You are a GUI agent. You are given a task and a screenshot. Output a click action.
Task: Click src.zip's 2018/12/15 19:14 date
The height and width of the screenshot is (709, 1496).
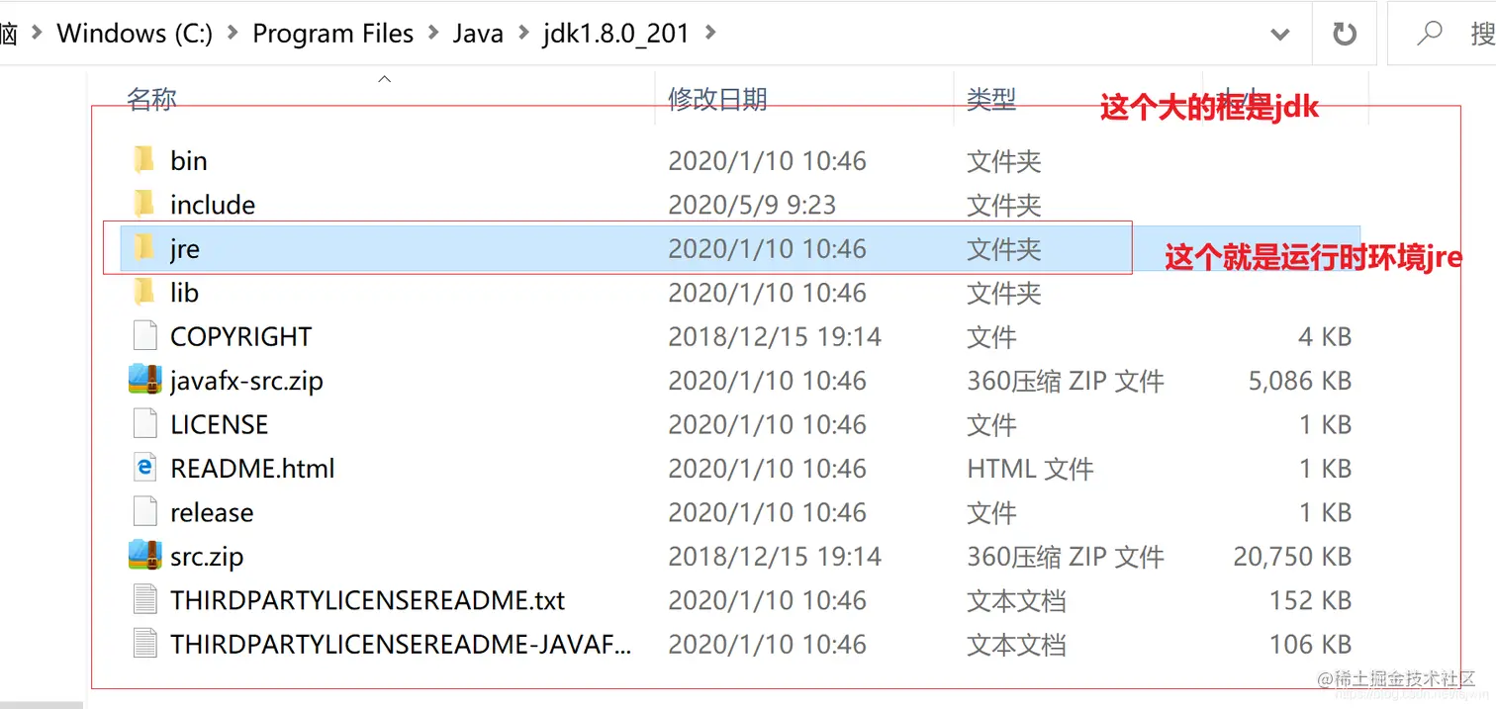[775, 556]
